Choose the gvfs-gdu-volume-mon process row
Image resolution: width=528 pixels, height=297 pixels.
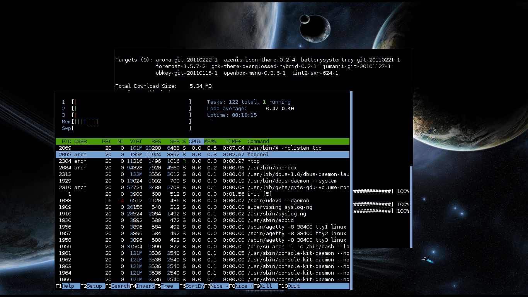pos(203,188)
